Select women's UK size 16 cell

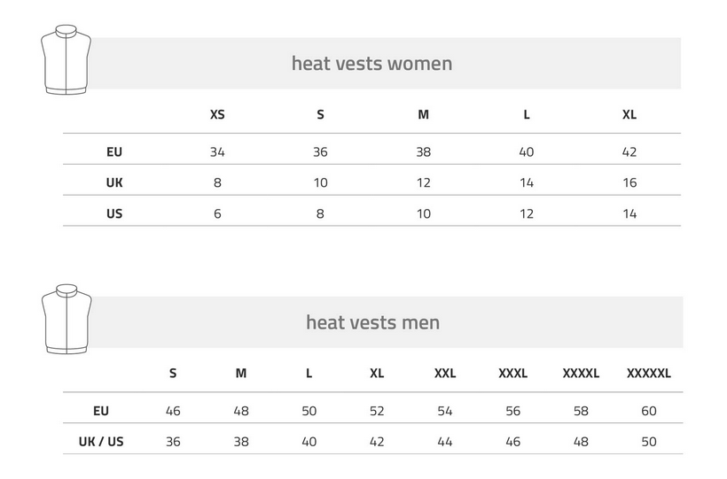[629, 182]
